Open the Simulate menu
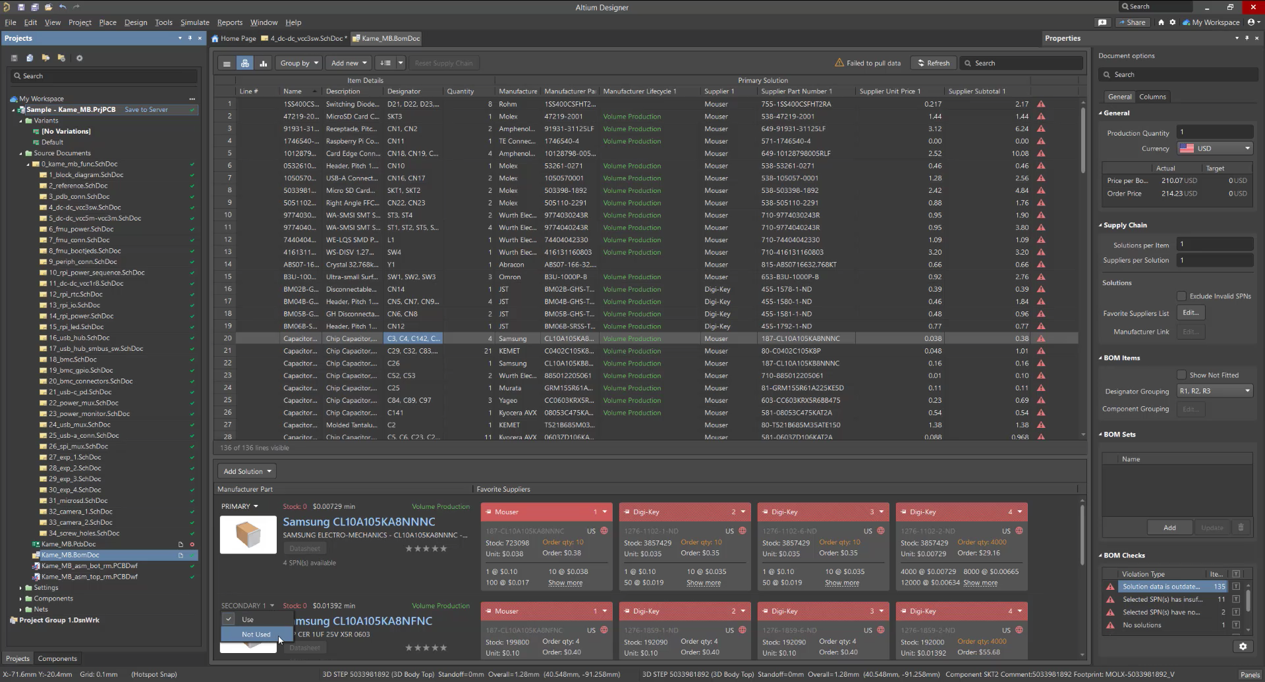 (x=194, y=22)
